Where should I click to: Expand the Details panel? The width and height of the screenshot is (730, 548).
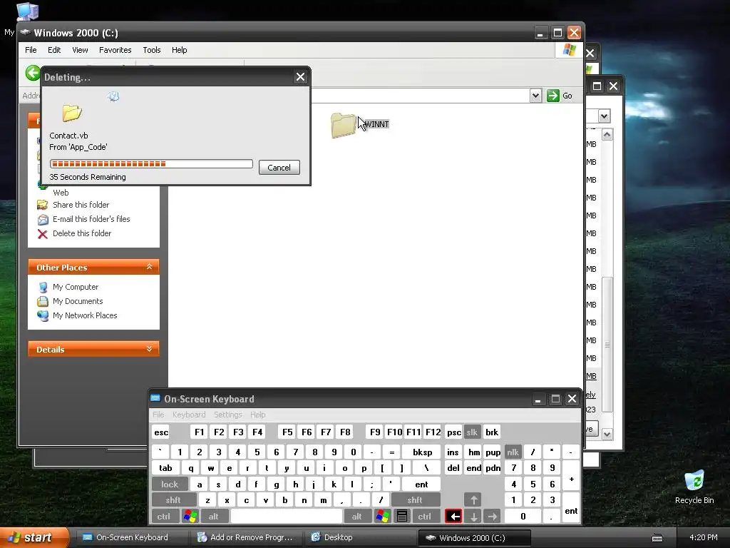point(149,349)
